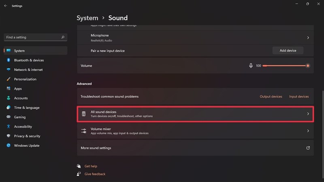Image resolution: width=324 pixels, height=182 pixels.
Task: Click the System breadcrumb in the header
Action: (x=87, y=18)
